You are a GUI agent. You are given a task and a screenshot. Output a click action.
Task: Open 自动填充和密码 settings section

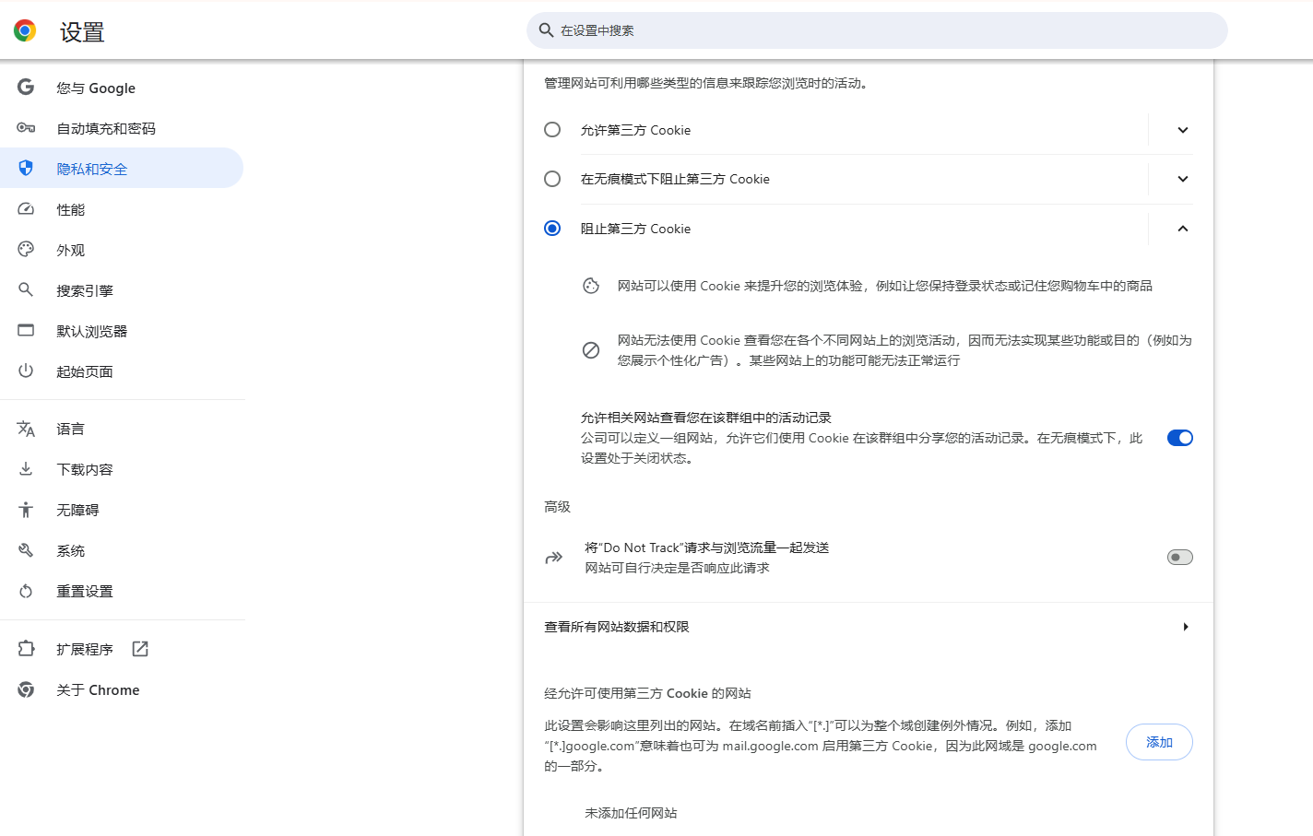tap(123, 128)
